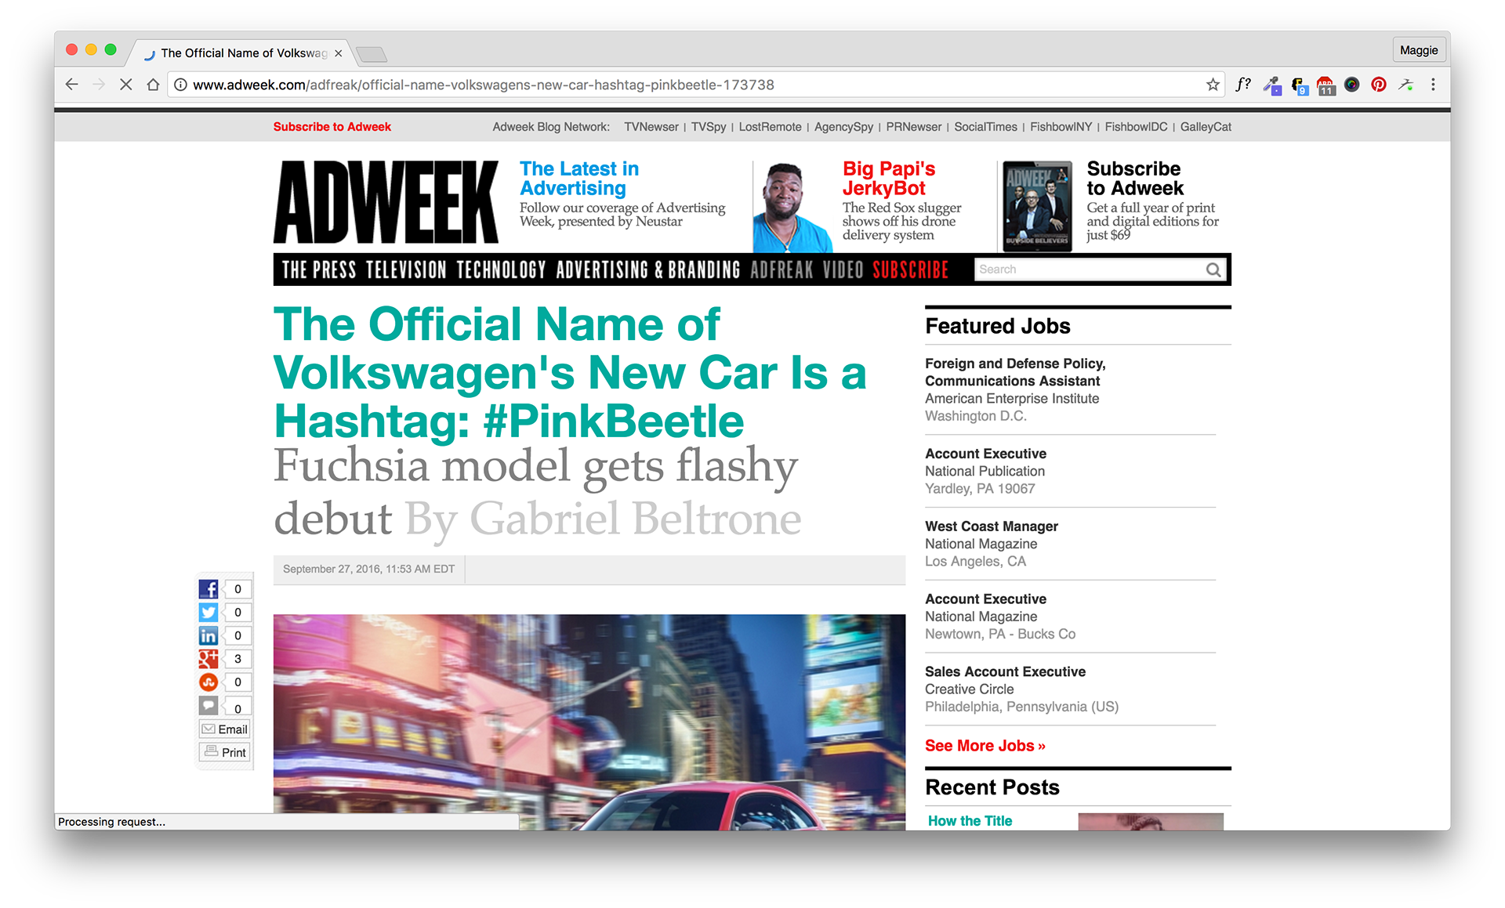Click the dark circular lens extension icon
The height and width of the screenshot is (908, 1505).
(x=1352, y=85)
